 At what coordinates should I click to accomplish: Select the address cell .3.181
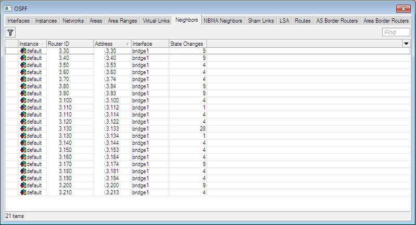pyautogui.click(x=112, y=171)
